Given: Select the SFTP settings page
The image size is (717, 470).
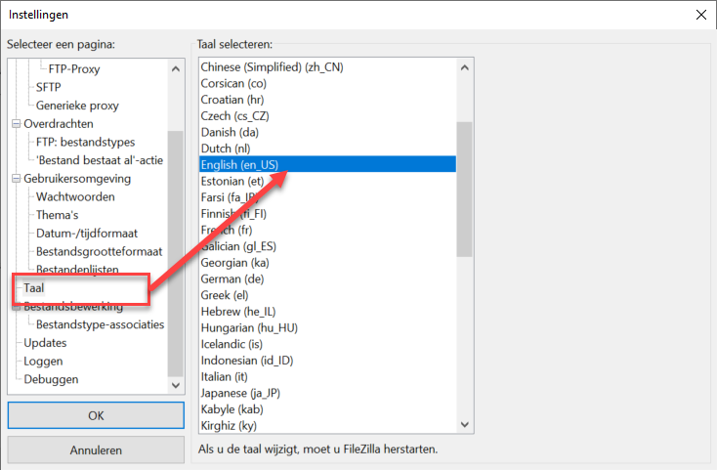Looking at the screenshot, I should tap(48, 87).
